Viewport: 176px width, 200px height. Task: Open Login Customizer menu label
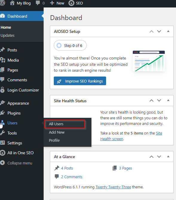23,90
